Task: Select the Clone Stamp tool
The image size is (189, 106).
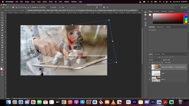Action: (2, 35)
